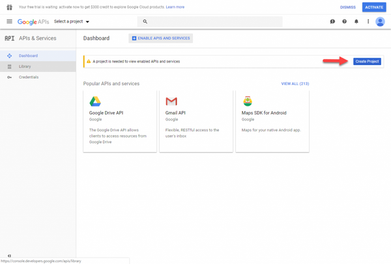Screen dimensions: 391x264
Task: Click the Create Project button
Action: click(x=367, y=61)
